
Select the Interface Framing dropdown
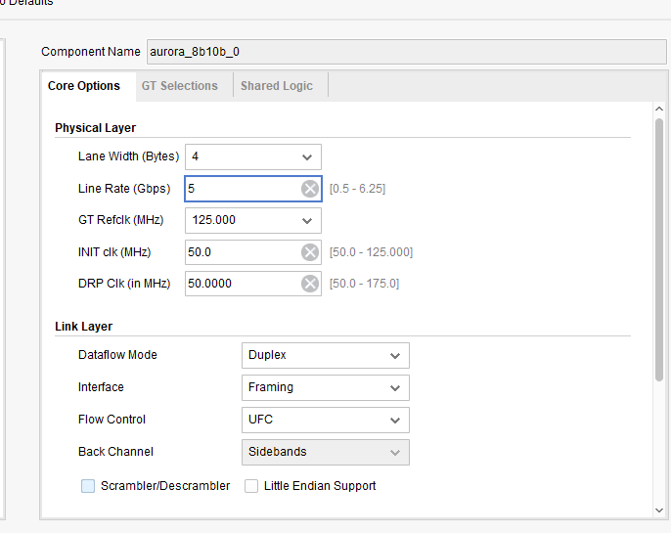click(x=325, y=387)
